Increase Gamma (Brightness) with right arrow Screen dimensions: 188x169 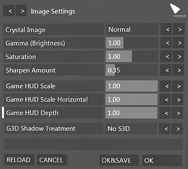point(179,43)
